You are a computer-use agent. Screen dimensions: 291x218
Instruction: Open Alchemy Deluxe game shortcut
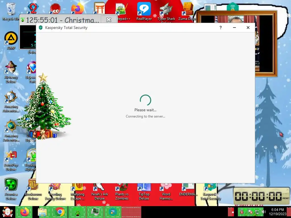[x=11, y=72]
